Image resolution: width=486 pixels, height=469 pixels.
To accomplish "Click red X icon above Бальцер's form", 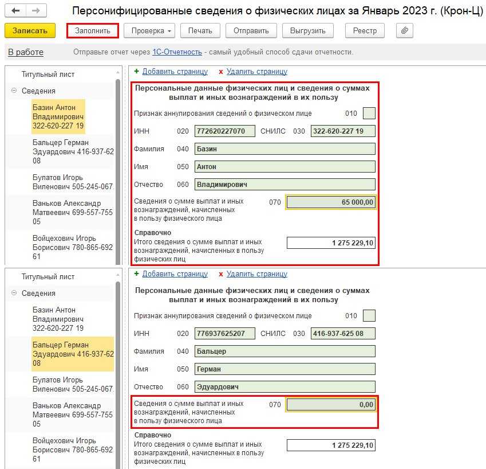I will pos(221,274).
